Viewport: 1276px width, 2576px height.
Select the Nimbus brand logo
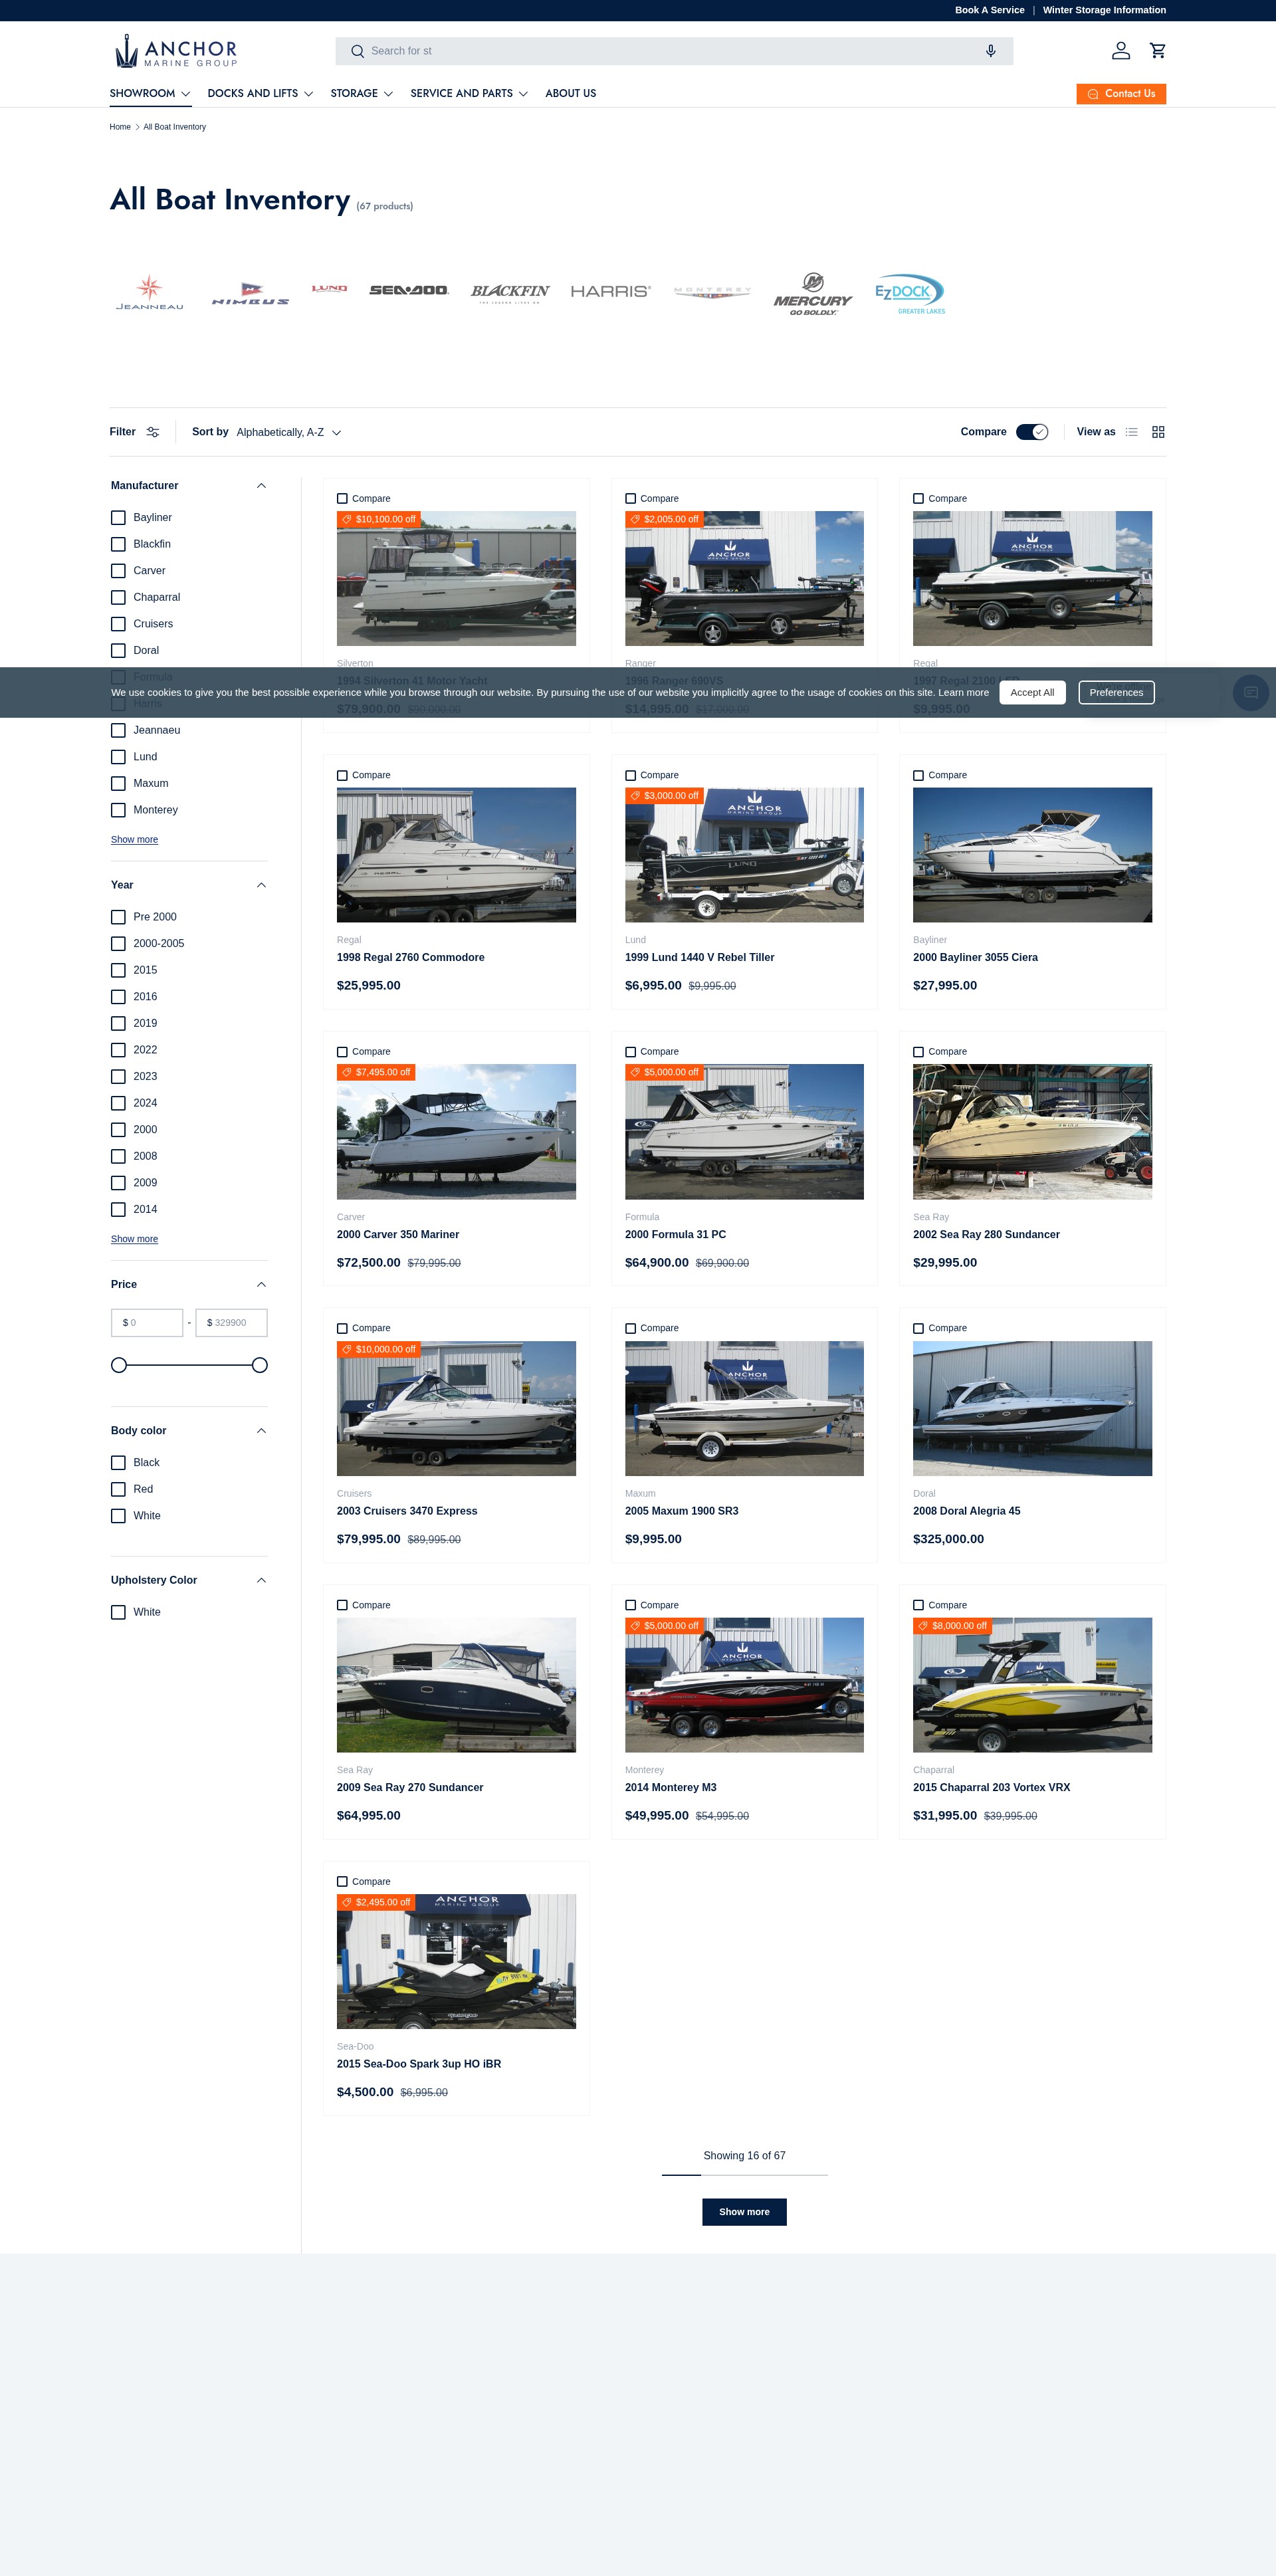(250, 294)
